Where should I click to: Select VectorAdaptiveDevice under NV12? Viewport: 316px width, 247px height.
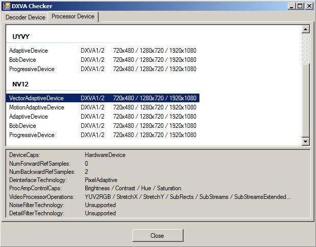pyautogui.click(x=36, y=98)
